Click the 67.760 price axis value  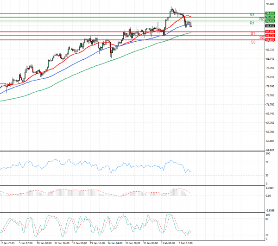point(270,123)
